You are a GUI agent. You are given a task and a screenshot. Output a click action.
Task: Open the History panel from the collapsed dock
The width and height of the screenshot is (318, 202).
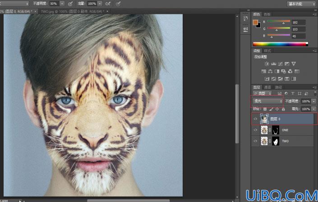coord(245,18)
